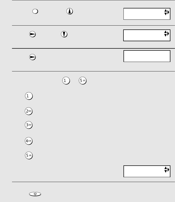Click the 5 JKL key next to the inline 1 key
Image resolution: width=175 pixels, height=202 pixels.
coord(83,81)
